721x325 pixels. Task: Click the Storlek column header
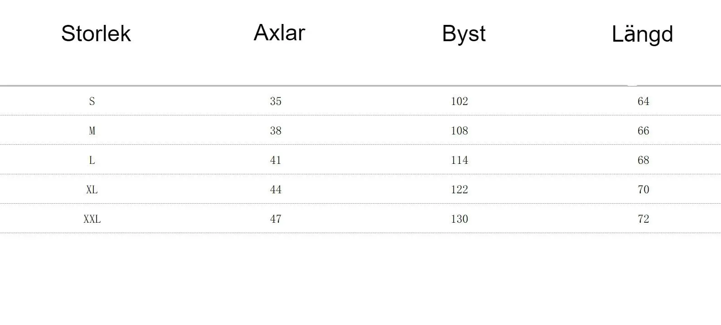tap(96, 33)
